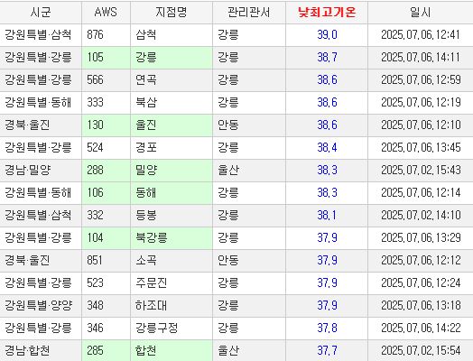Click the timestamp 2025.07.06.12:24

[421, 282]
